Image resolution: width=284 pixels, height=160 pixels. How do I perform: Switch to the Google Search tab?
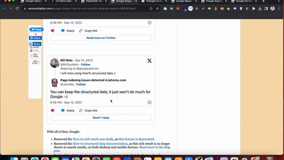[34, 1]
